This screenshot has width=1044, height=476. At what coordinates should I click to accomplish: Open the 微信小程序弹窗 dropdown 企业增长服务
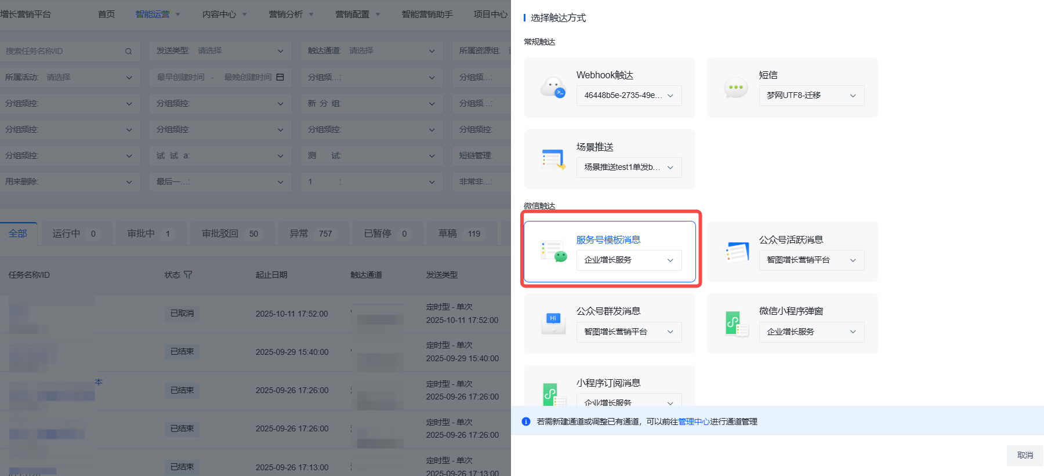812,332
